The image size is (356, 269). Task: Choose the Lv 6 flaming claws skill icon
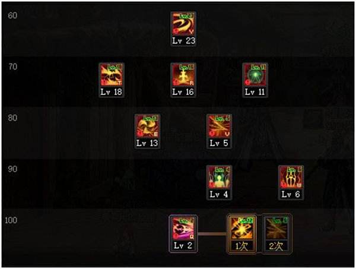(x=291, y=177)
